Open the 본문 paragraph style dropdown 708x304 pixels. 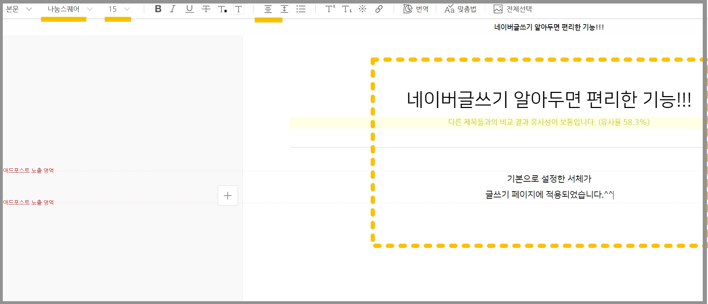(19, 9)
